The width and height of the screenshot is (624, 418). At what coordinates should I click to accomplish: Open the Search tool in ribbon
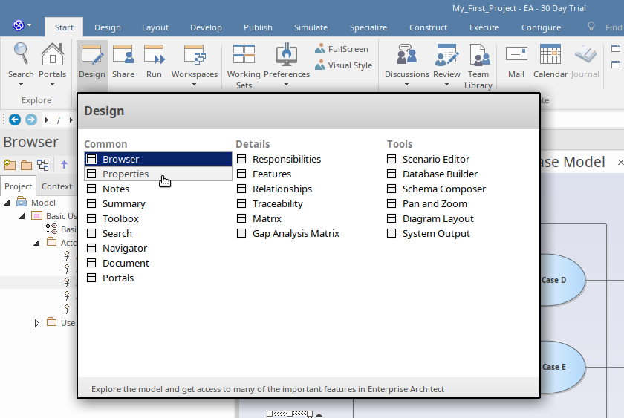pyautogui.click(x=21, y=61)
